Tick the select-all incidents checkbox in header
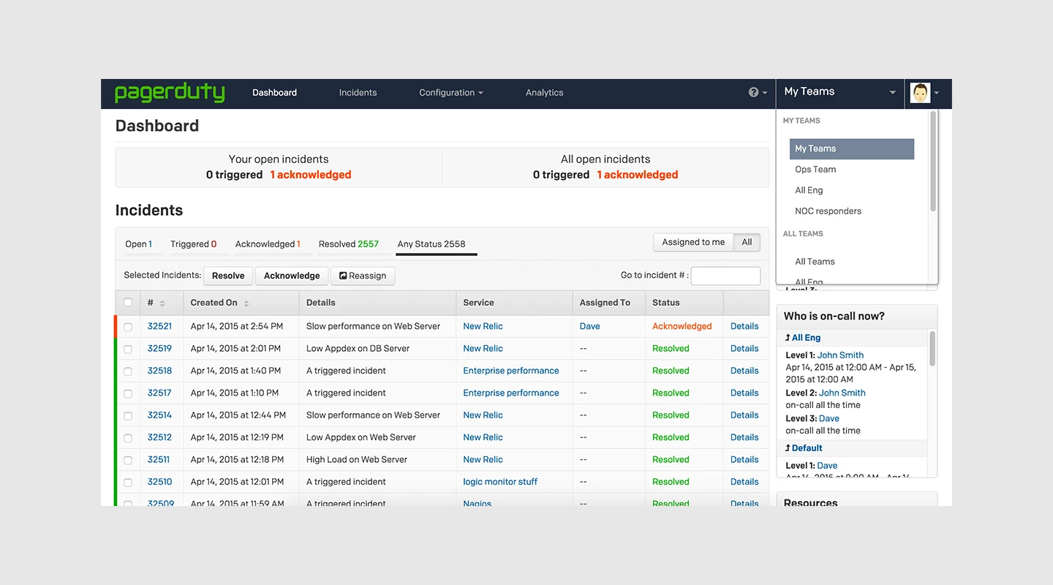This screenshot has width=1053, height=585. coord(128,303)
